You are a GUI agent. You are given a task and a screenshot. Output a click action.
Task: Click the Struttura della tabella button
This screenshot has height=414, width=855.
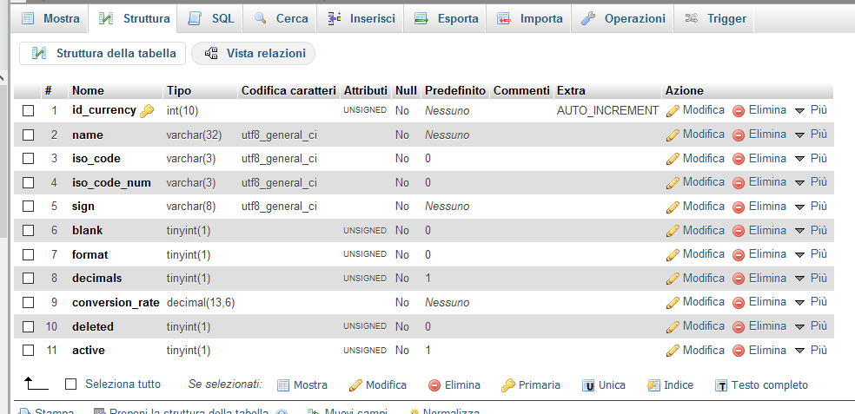tap(103, 54)
